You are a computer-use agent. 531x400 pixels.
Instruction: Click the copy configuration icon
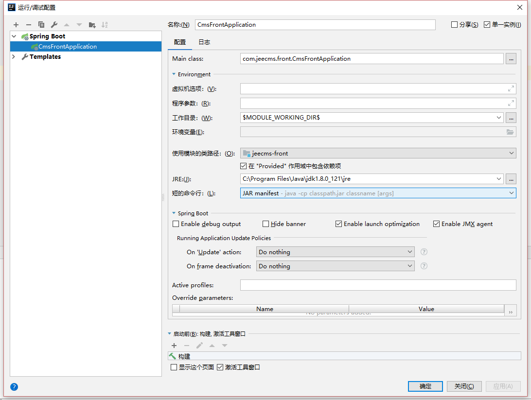pos(41,25)
